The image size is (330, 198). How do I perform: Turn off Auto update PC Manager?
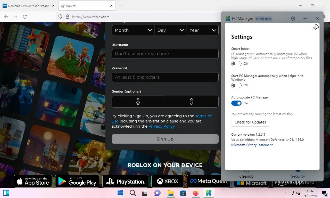(236, 103)
